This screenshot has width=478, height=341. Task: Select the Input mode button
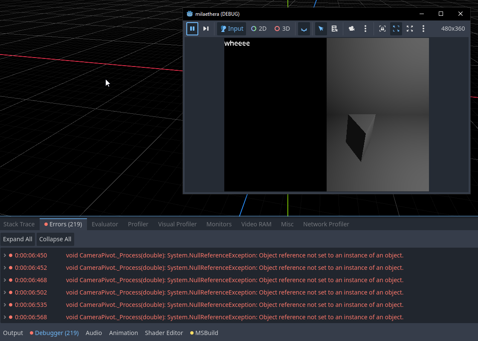232,29
